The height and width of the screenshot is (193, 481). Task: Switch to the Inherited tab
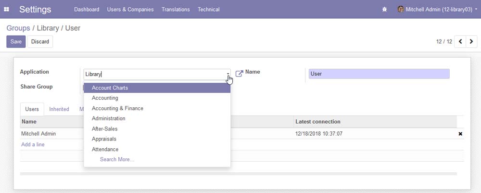[x=59, y=109]
